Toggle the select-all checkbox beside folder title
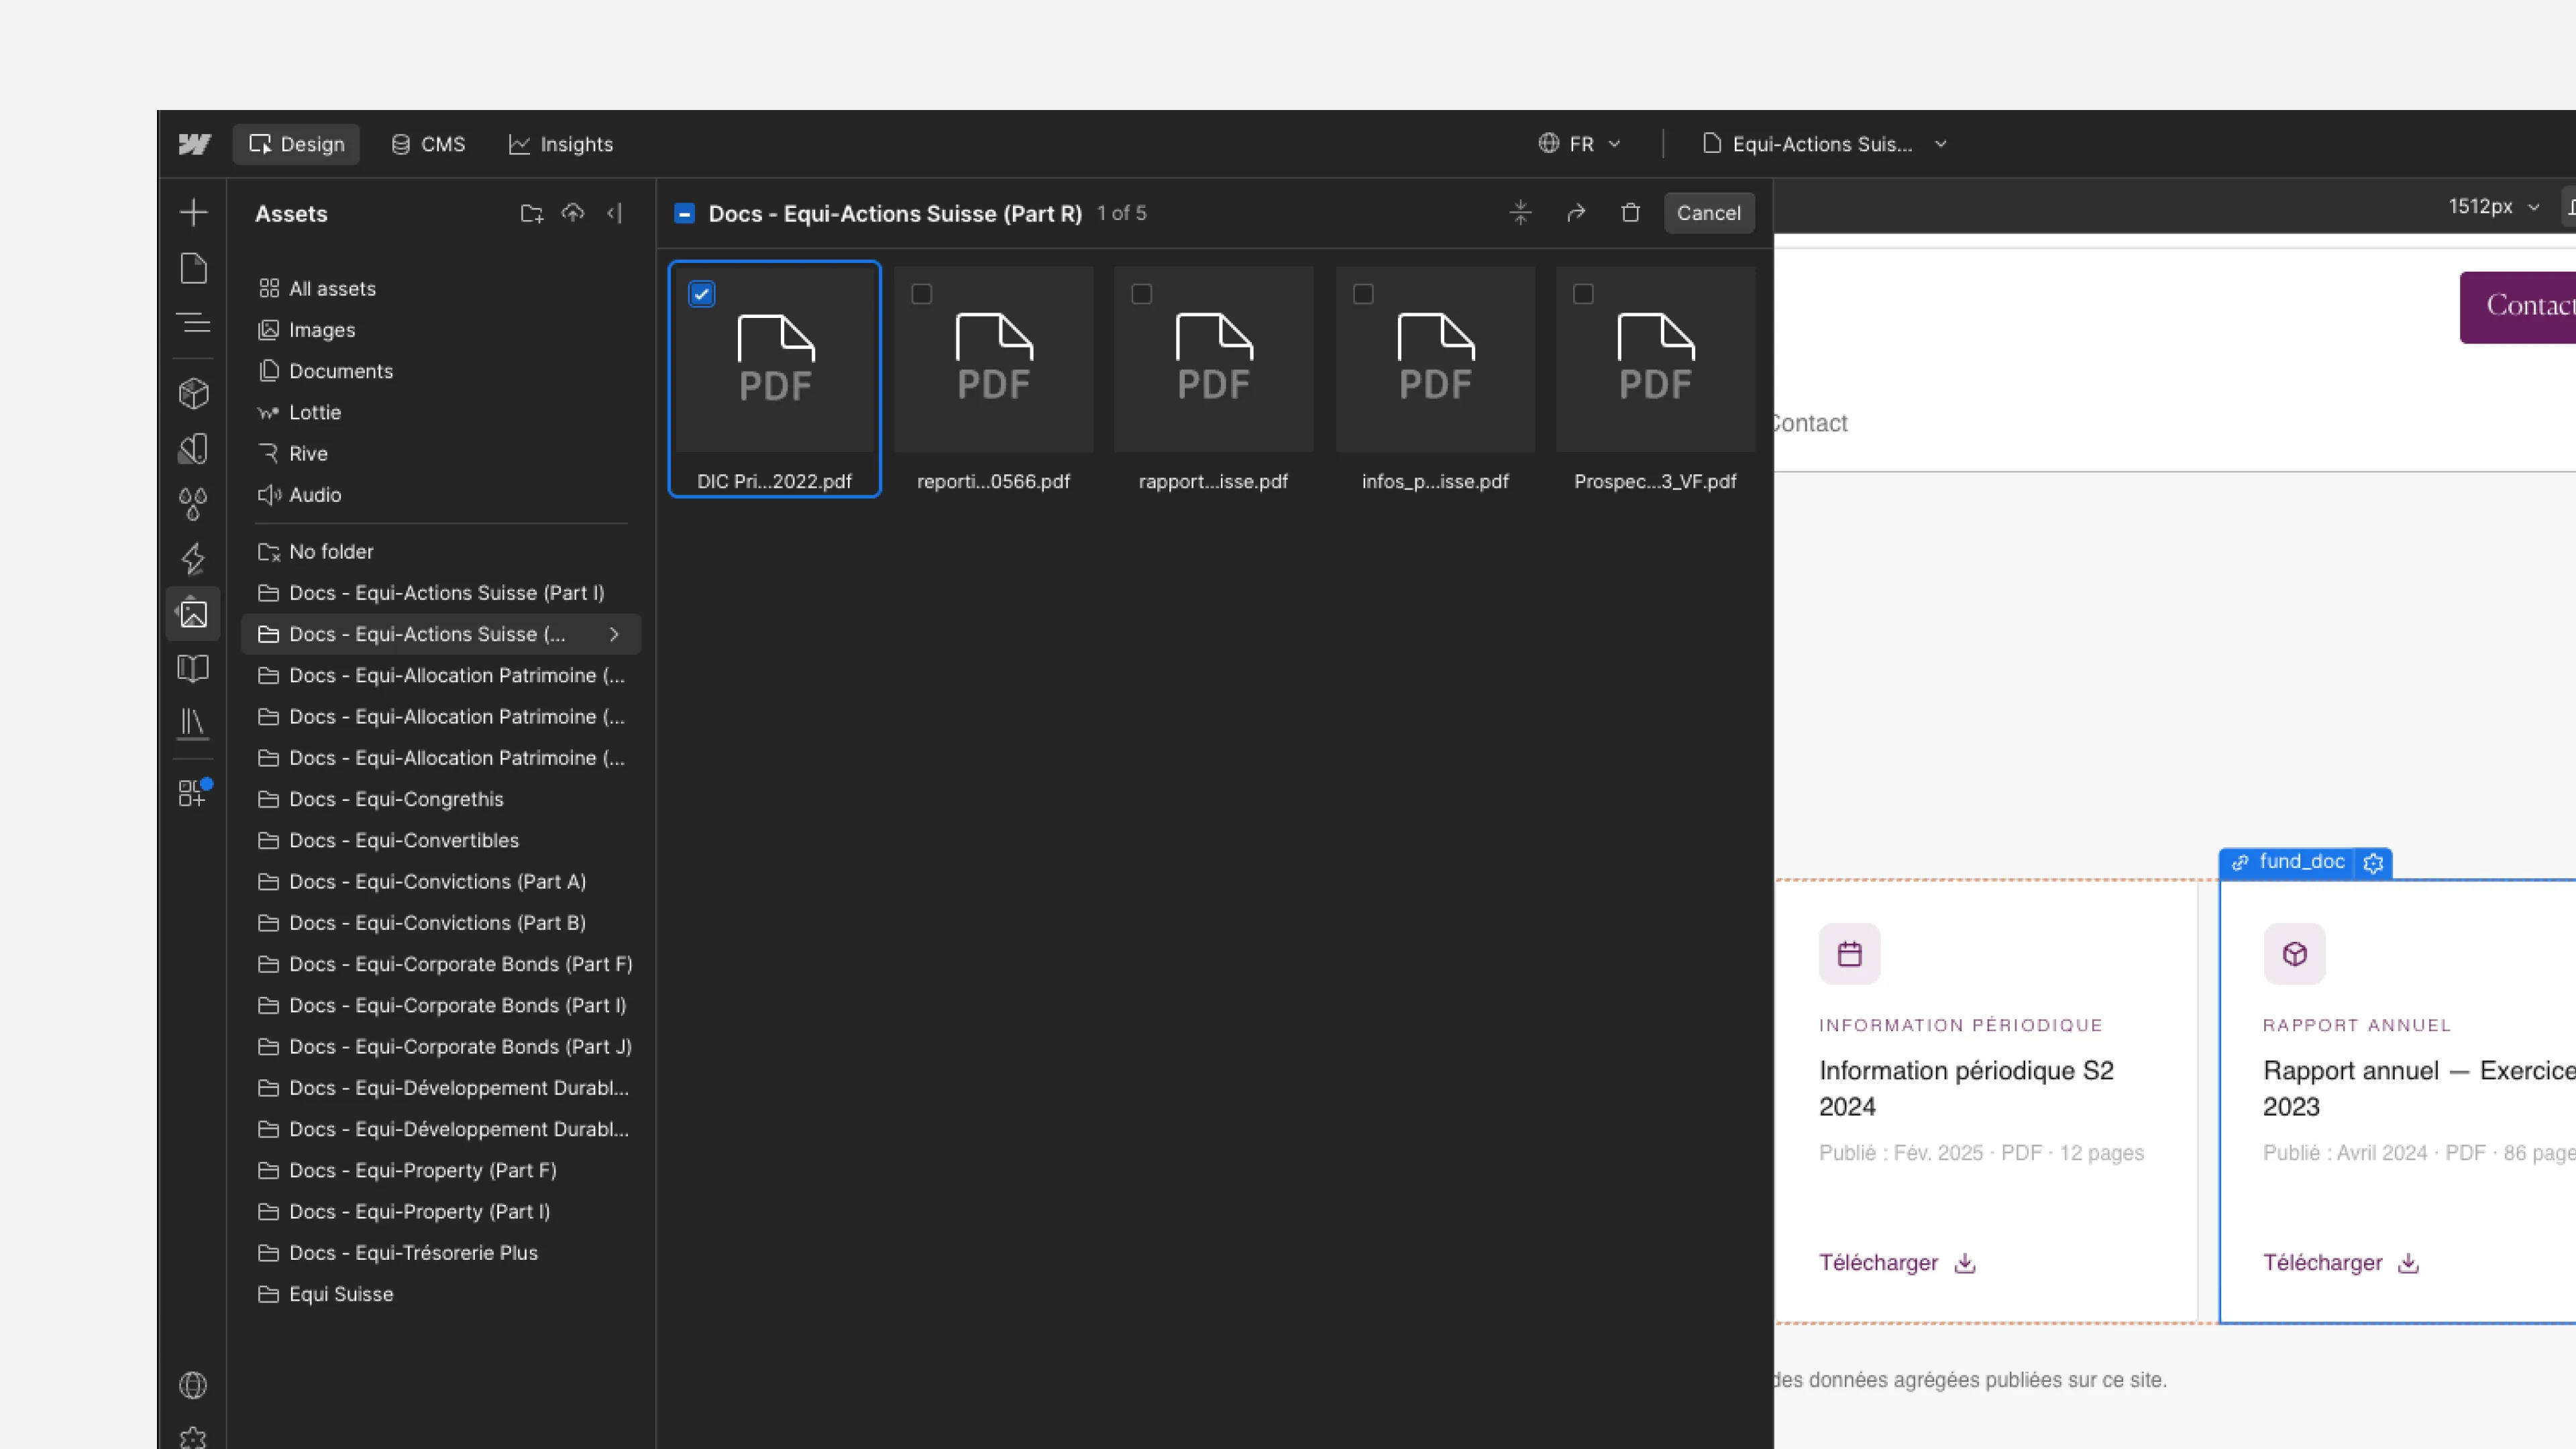The width and height of the screenshot is (2576, 1449). [x=685, y=213]
